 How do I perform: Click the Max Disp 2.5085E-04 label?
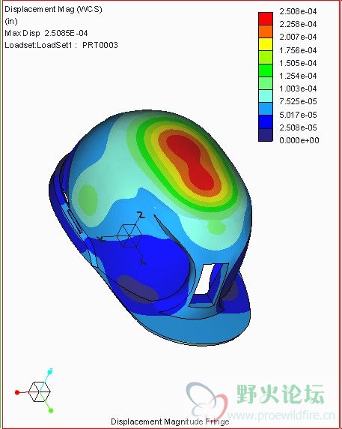click(x=46, y=34)
